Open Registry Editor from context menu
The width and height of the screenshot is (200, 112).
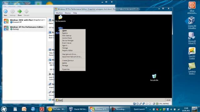coord(72,50)
